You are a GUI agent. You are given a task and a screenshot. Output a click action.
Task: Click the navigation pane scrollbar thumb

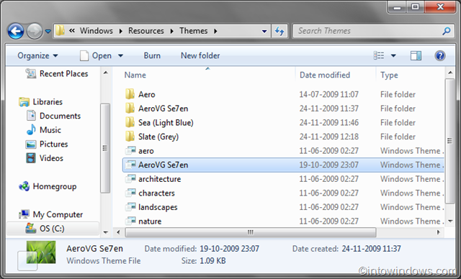[106, 148]
